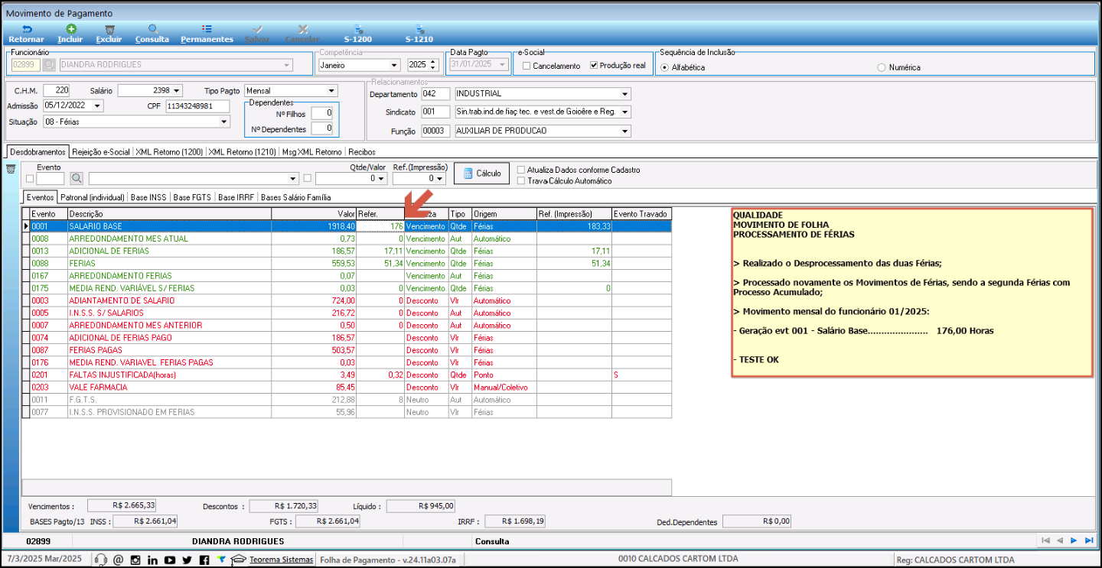Switch to the Rejeição e-Social tab

tap(101, 151)
